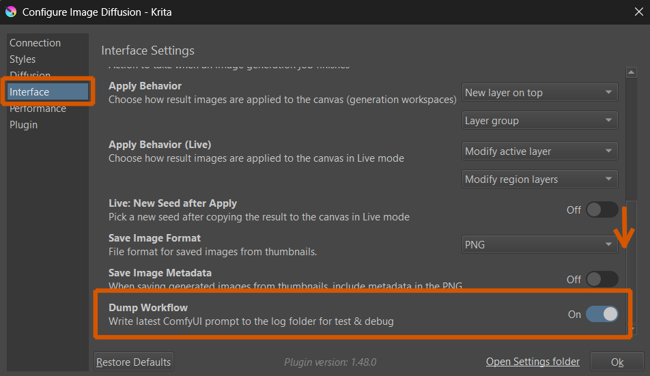
Task: Open the Plugin settings page
Action: [24, 125]
